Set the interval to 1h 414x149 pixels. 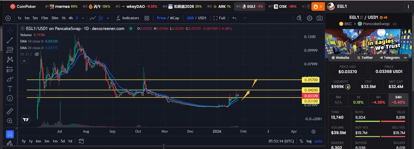[x=63, y=18]
